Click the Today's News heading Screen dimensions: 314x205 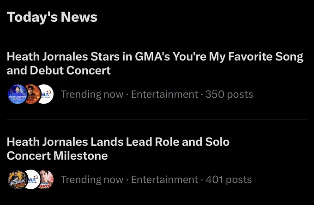(52, 17)
